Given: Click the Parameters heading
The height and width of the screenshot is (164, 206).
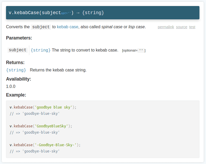Looking at the screenshot, I should coord(19,38).
